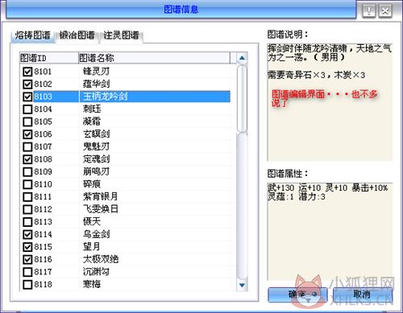Screen dimensions: 403x313
Task: Toggle checkbox of 8103 玉柄龙吟剑
Action: tap(27, 97)
